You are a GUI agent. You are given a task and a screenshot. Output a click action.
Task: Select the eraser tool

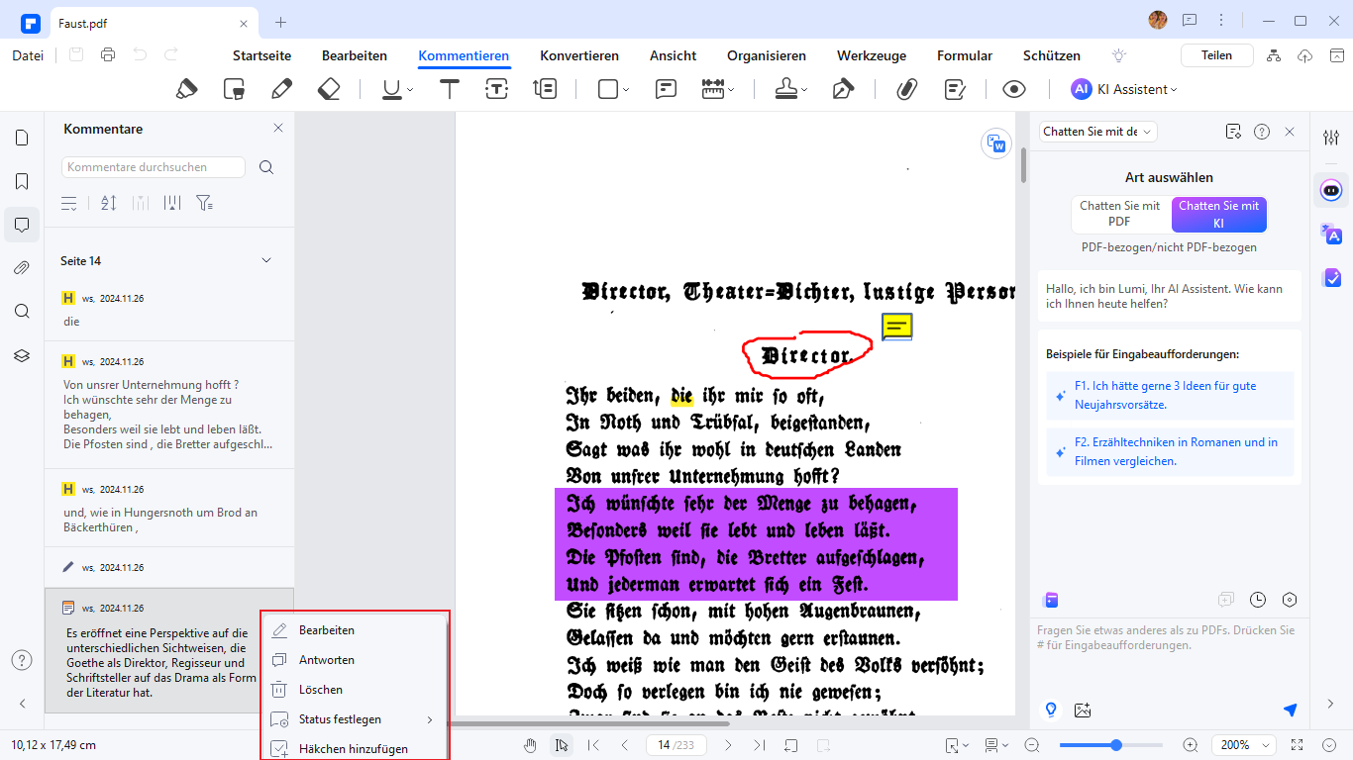point(329,89)
